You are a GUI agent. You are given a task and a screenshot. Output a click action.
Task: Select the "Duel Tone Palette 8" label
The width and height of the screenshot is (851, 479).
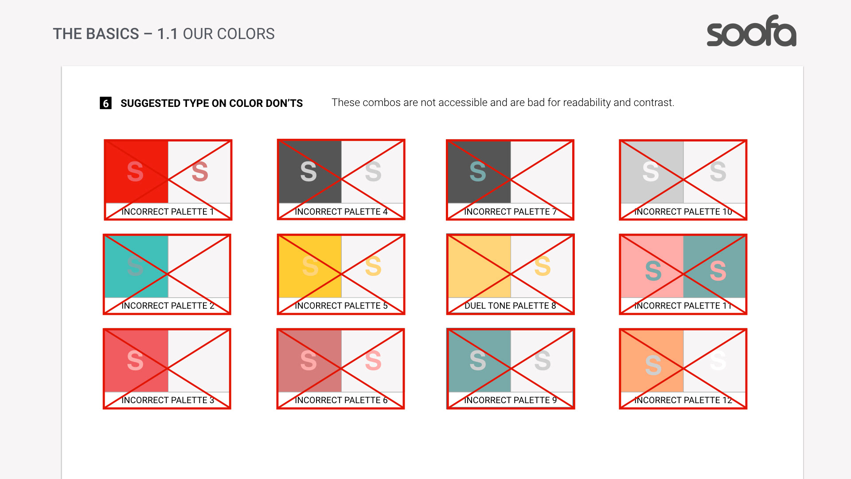(x=510, y=306)
